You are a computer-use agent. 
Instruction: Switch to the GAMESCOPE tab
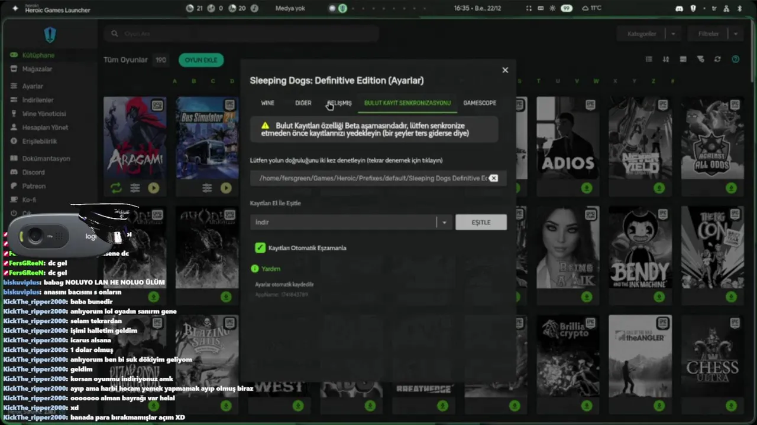point(480,103)
